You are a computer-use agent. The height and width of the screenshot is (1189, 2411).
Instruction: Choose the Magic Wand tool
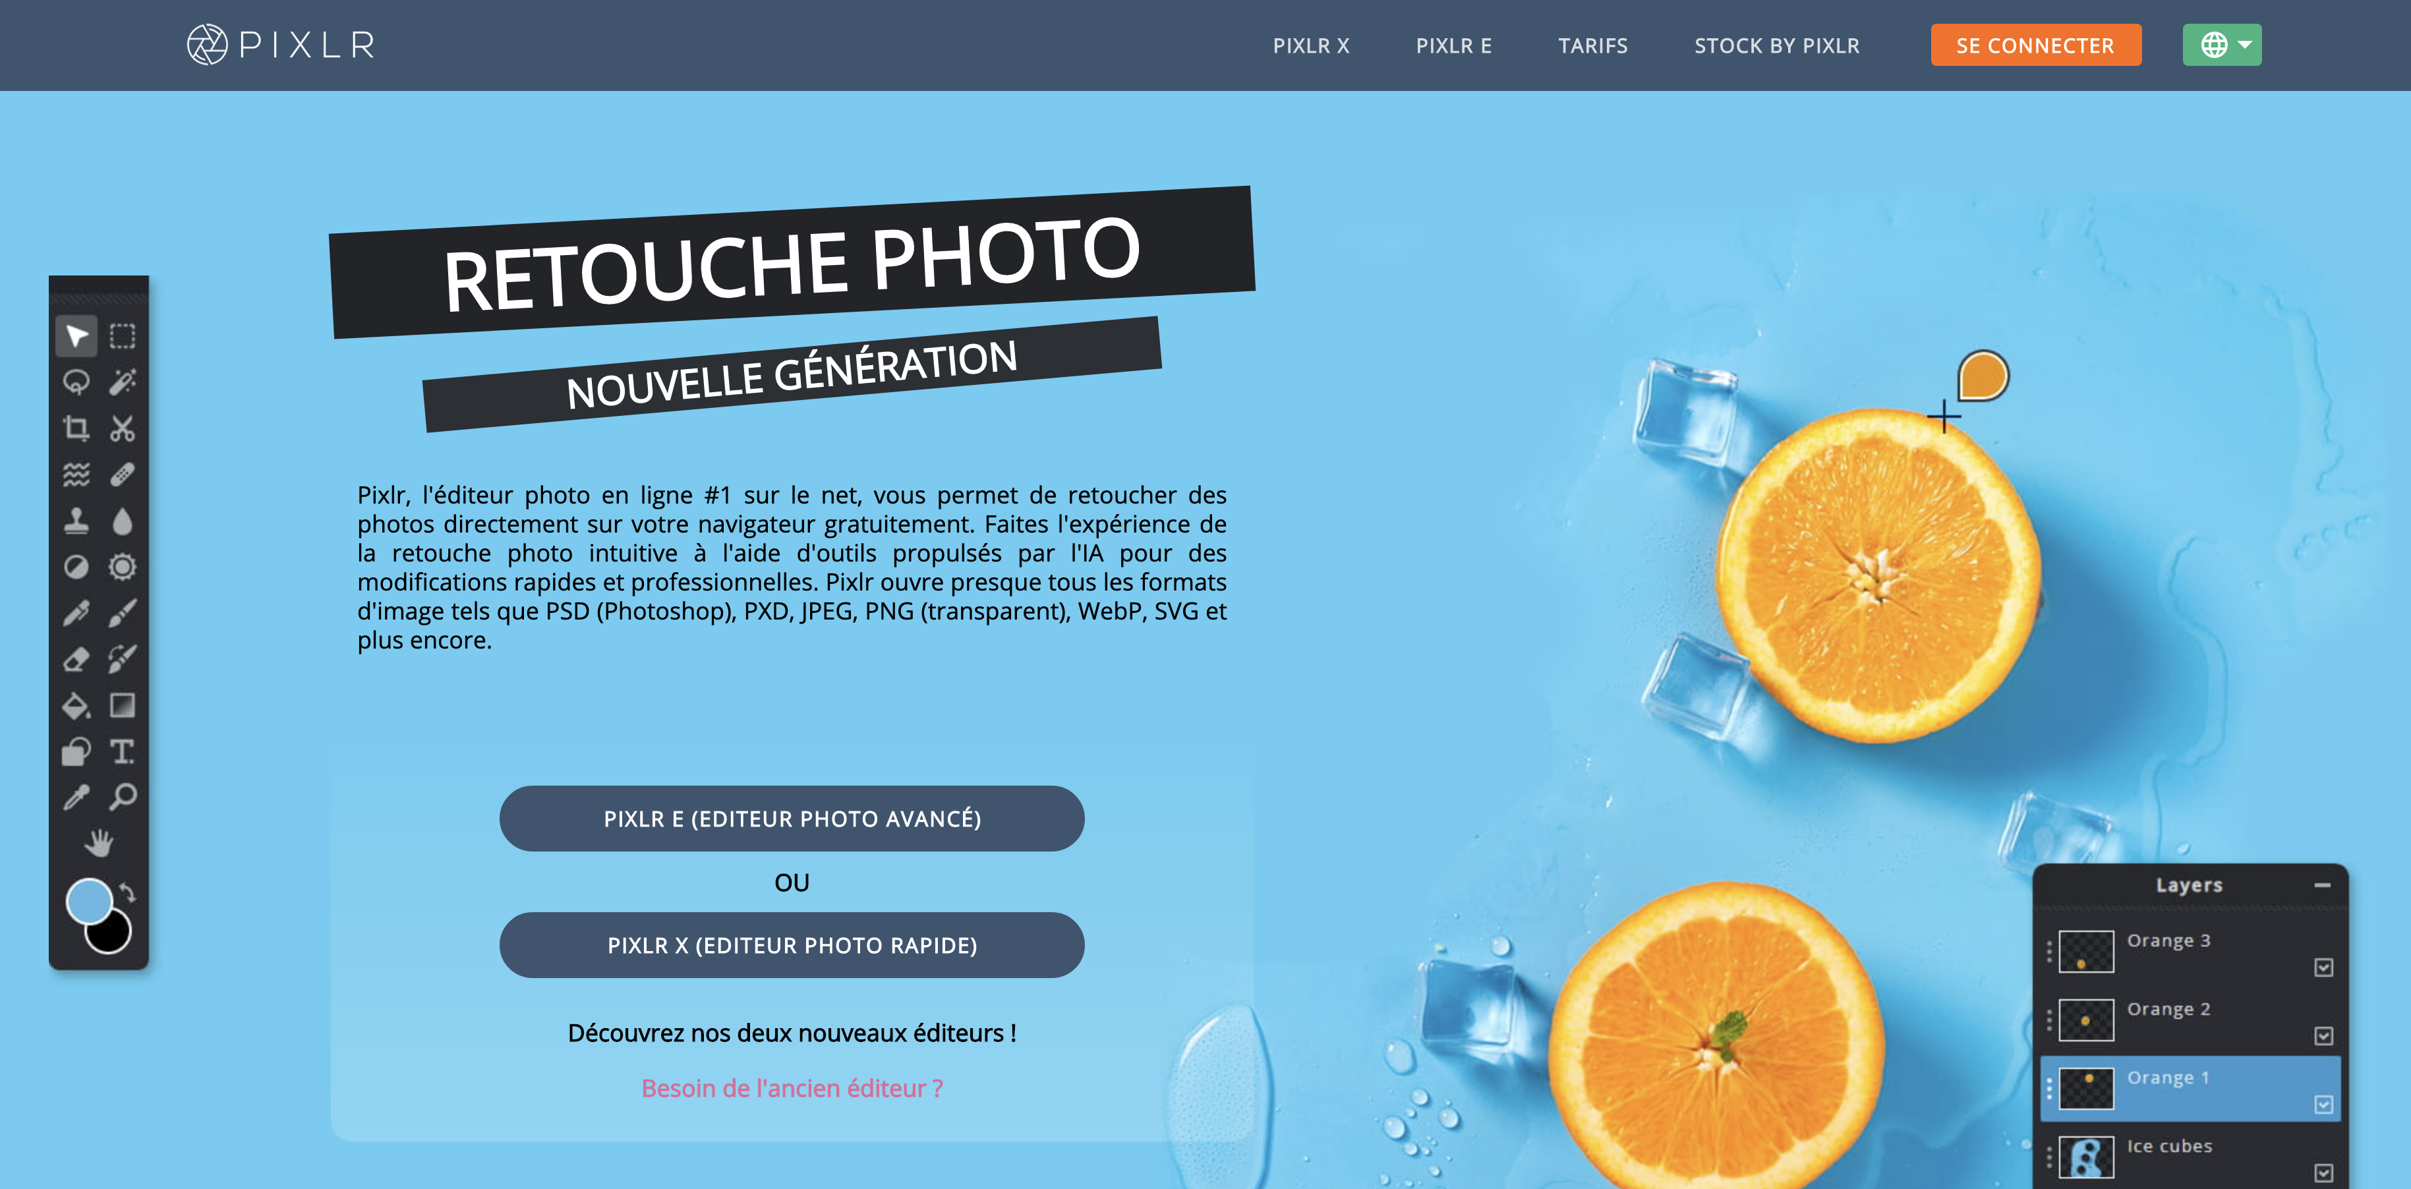tap(123, 382)
